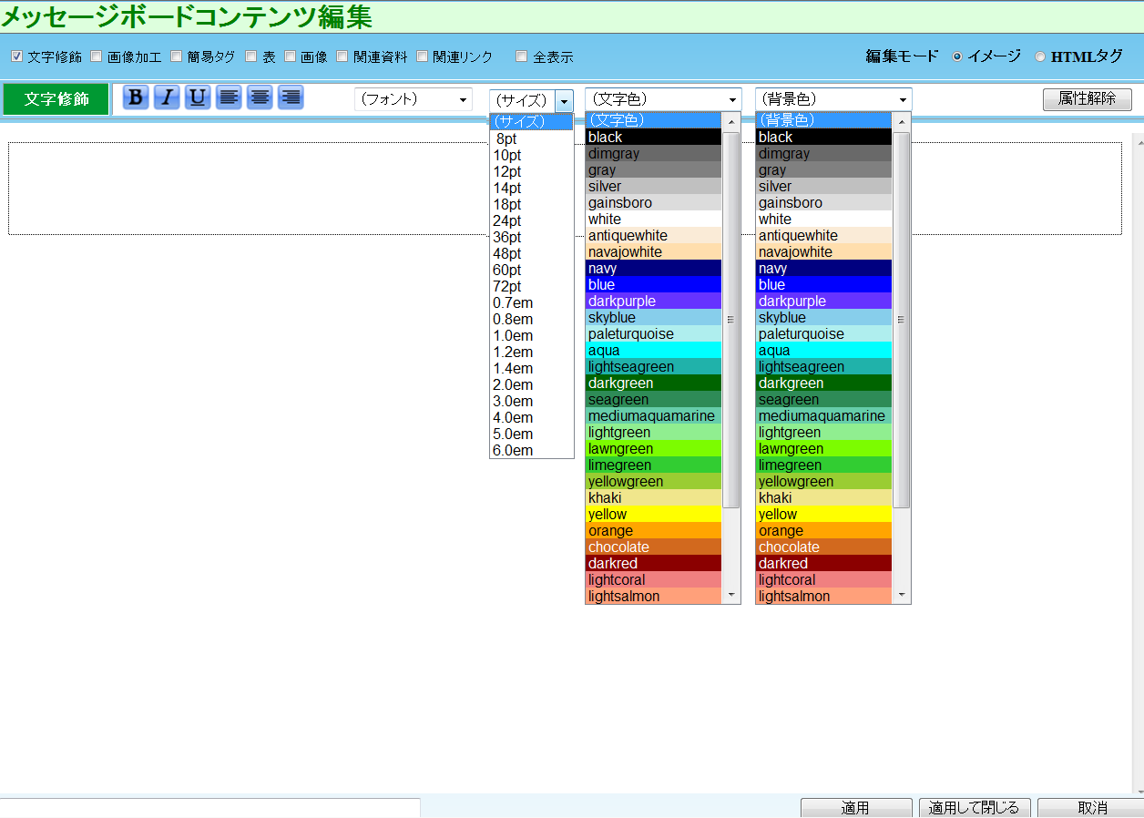Pick chocolate in background color list

click(823, 547)
